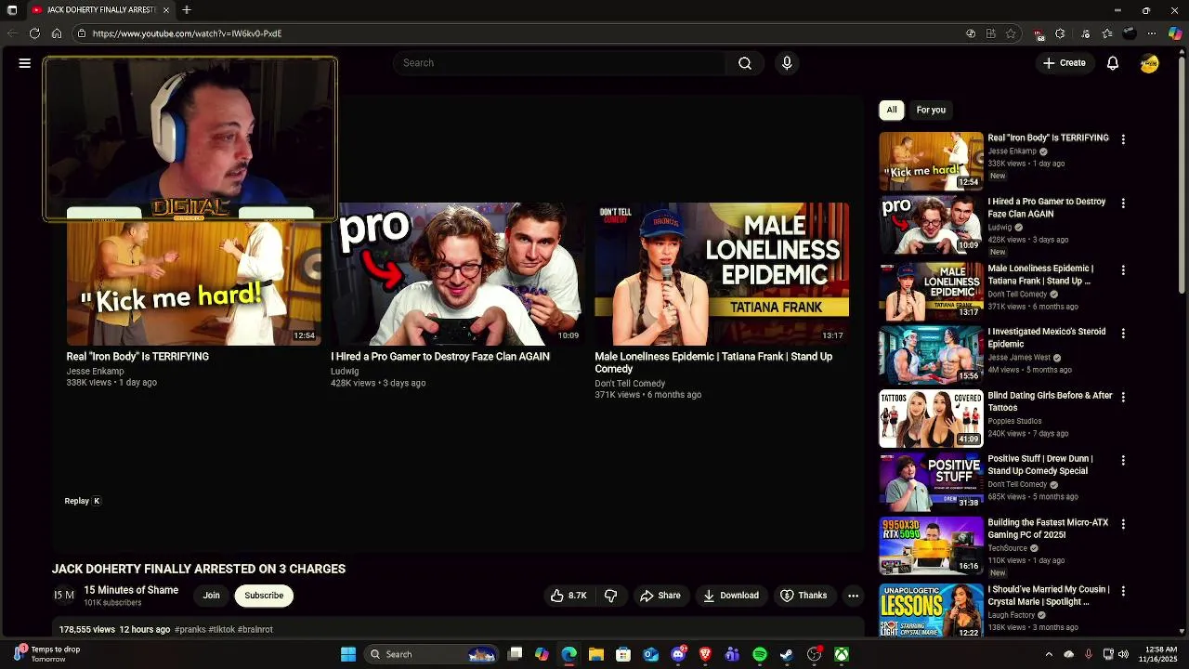The image size is (1189, 669).
Task: Join the 15 Minutes of Shame channel
Action: tap(212, 596)
